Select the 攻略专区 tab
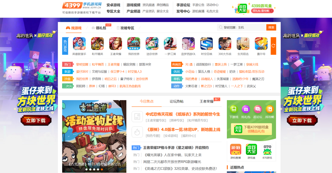This screenshot has width=332, height=173. (x=125, y=28)
